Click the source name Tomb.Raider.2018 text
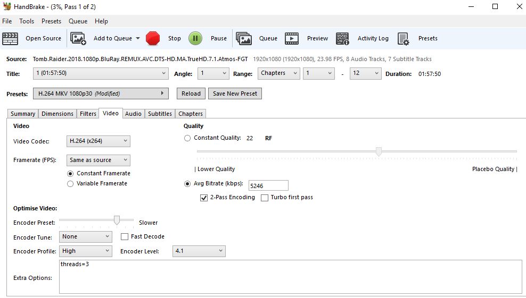The height and width of the screenshot is (298, 526). [140, 59]
